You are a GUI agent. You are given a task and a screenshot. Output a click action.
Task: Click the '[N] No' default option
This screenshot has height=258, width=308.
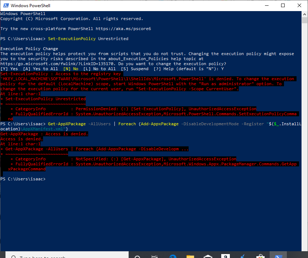click(x=71, y=69)
